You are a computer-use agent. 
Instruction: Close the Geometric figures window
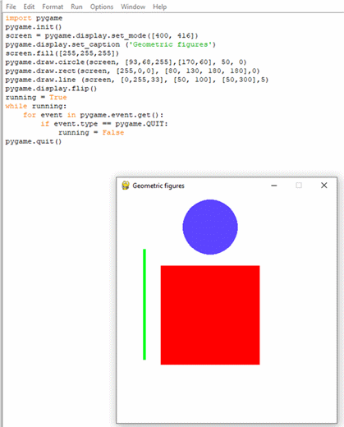[x=324, y=186]
